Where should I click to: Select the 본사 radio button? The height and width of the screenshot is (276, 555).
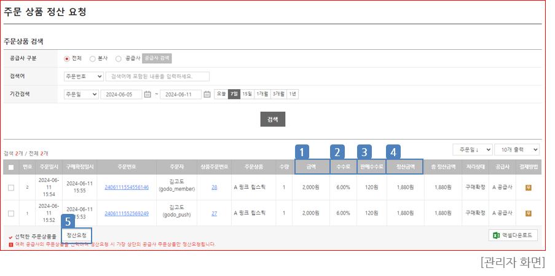coord(93,58)
